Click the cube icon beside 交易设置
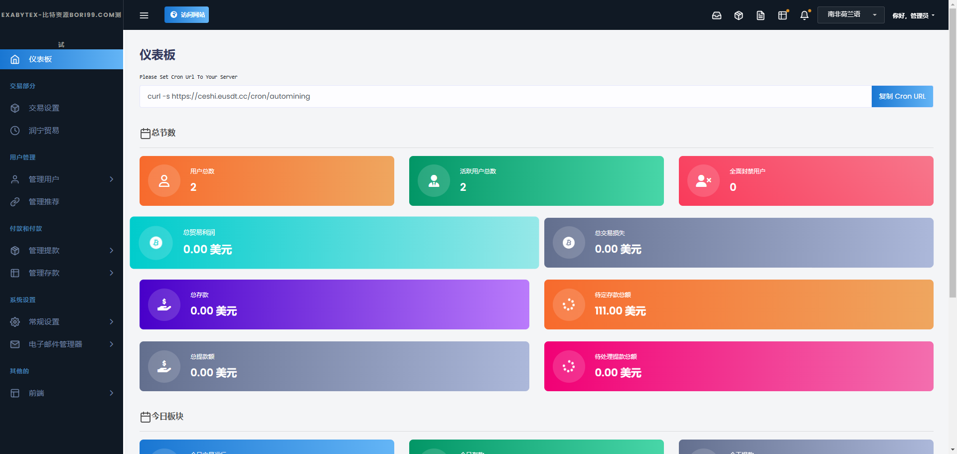Screen dimensions: 957x454 15,108
